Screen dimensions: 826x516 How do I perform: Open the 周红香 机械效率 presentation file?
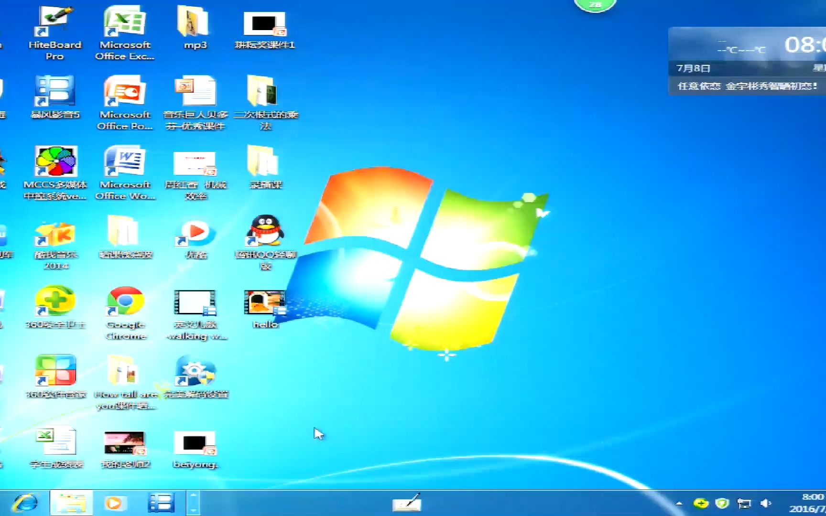pyautogui.click(x=196, y=175)
